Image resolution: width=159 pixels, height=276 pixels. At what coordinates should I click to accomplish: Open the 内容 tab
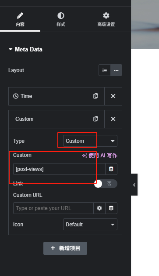pos(20,19)
